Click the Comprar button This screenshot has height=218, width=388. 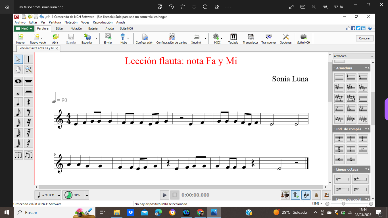(x=364, y=38)
